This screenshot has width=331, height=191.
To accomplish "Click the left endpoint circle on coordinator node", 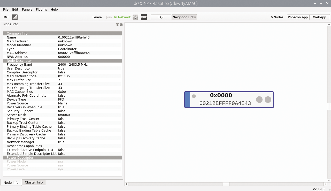I will coord(259,100).
